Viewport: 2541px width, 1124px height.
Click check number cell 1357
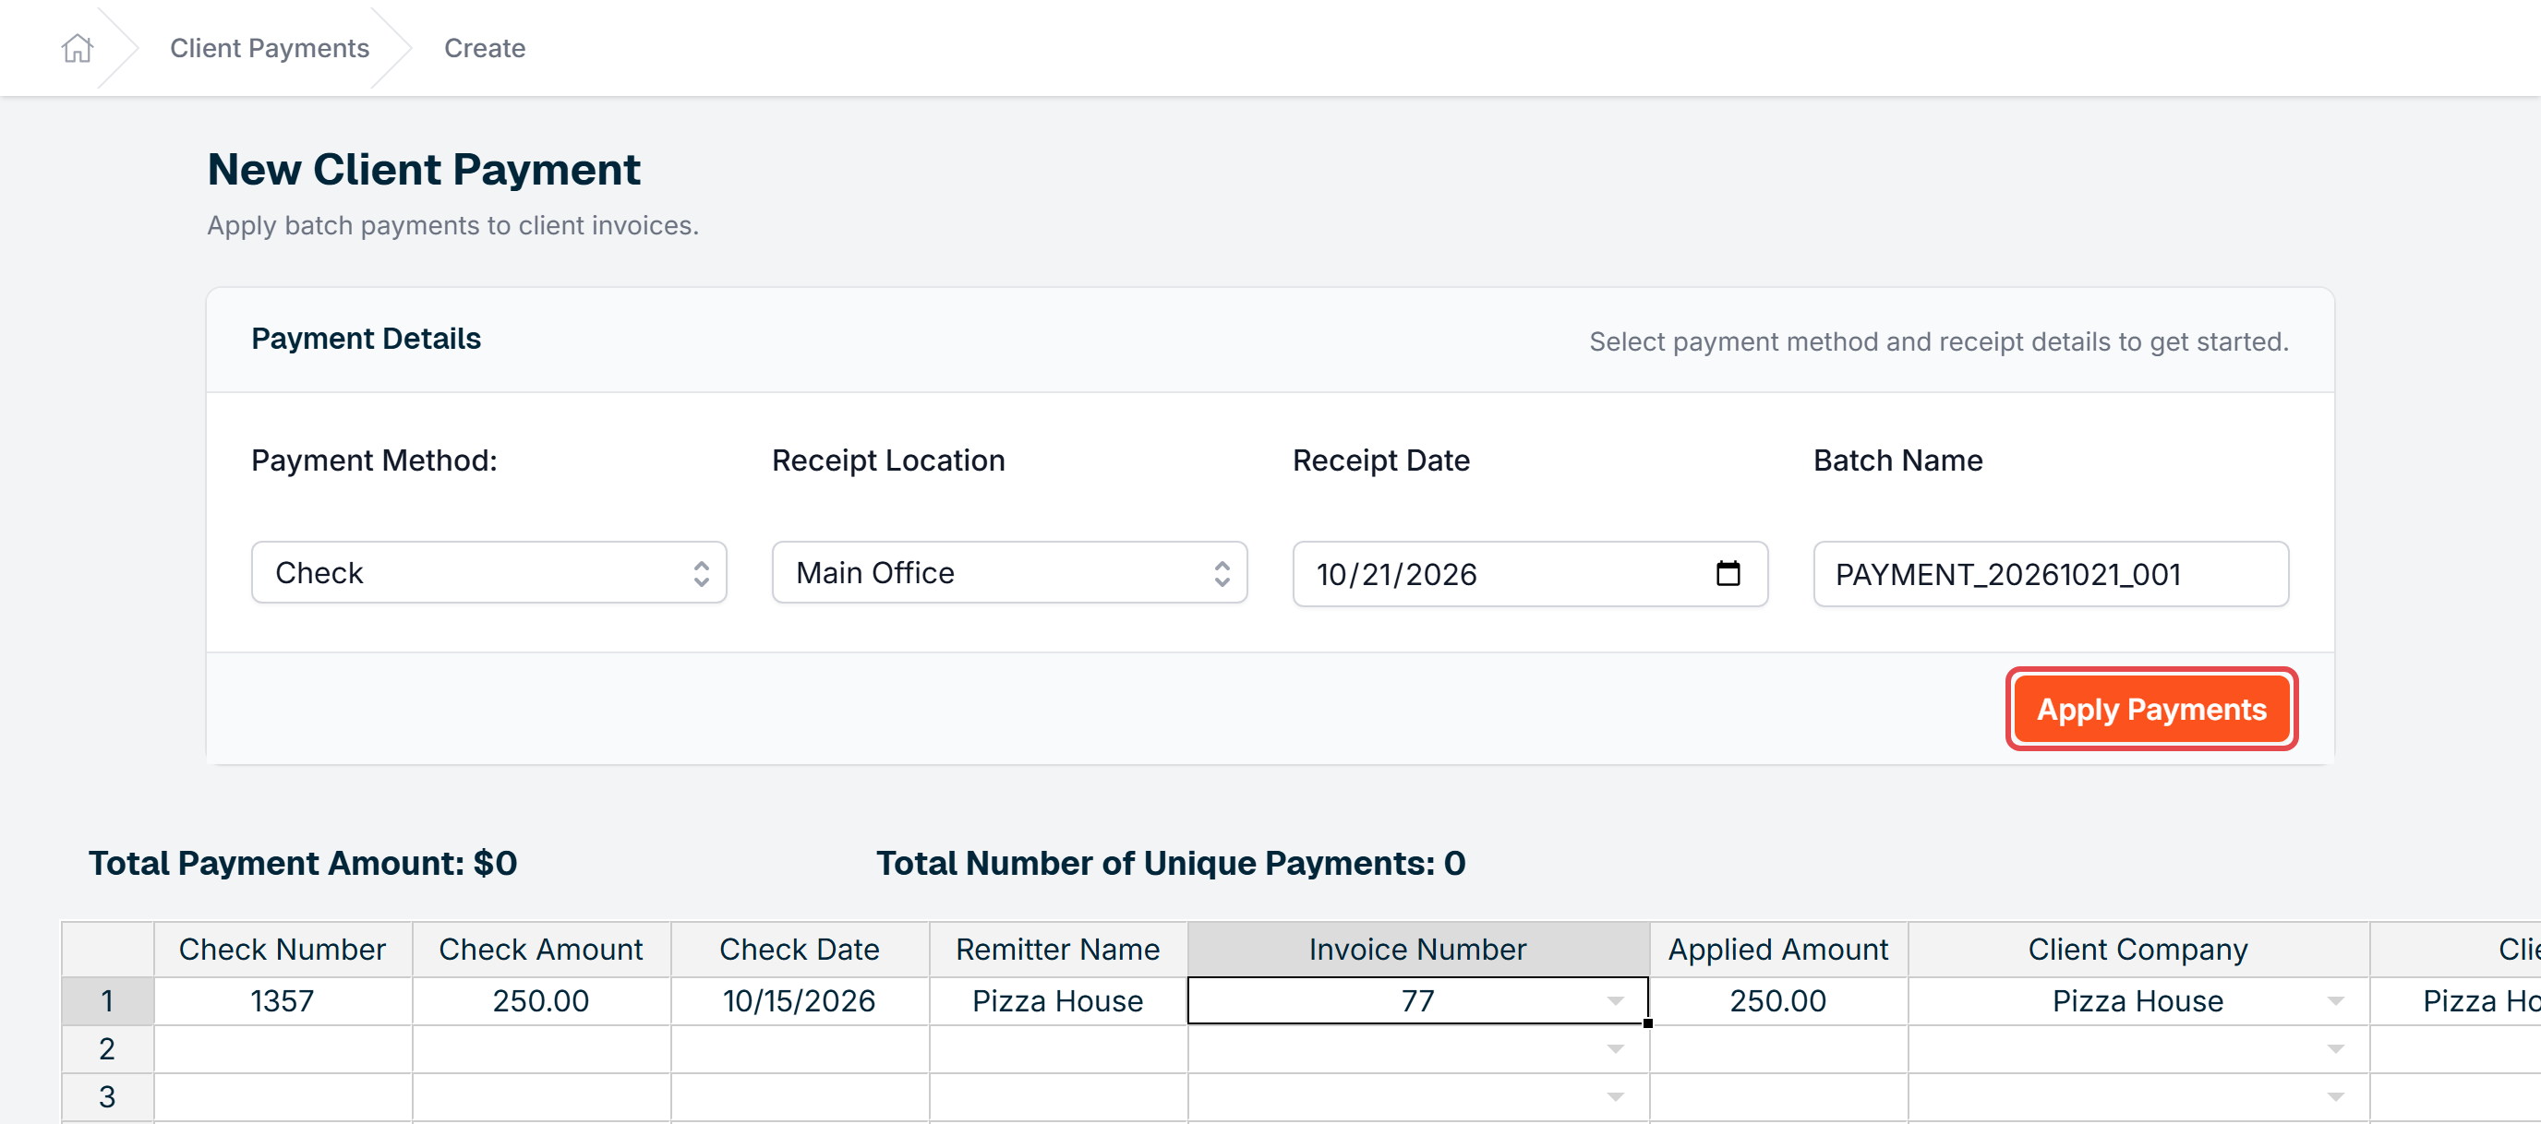tap(283, 1002)
